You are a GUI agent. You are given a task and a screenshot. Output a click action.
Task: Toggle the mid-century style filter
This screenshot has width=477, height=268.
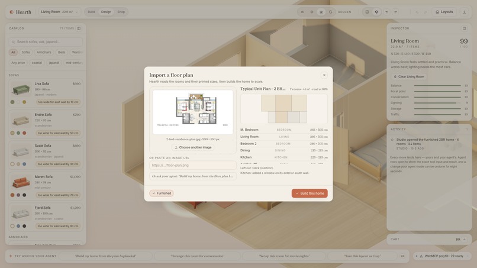[x=74, y=63]
